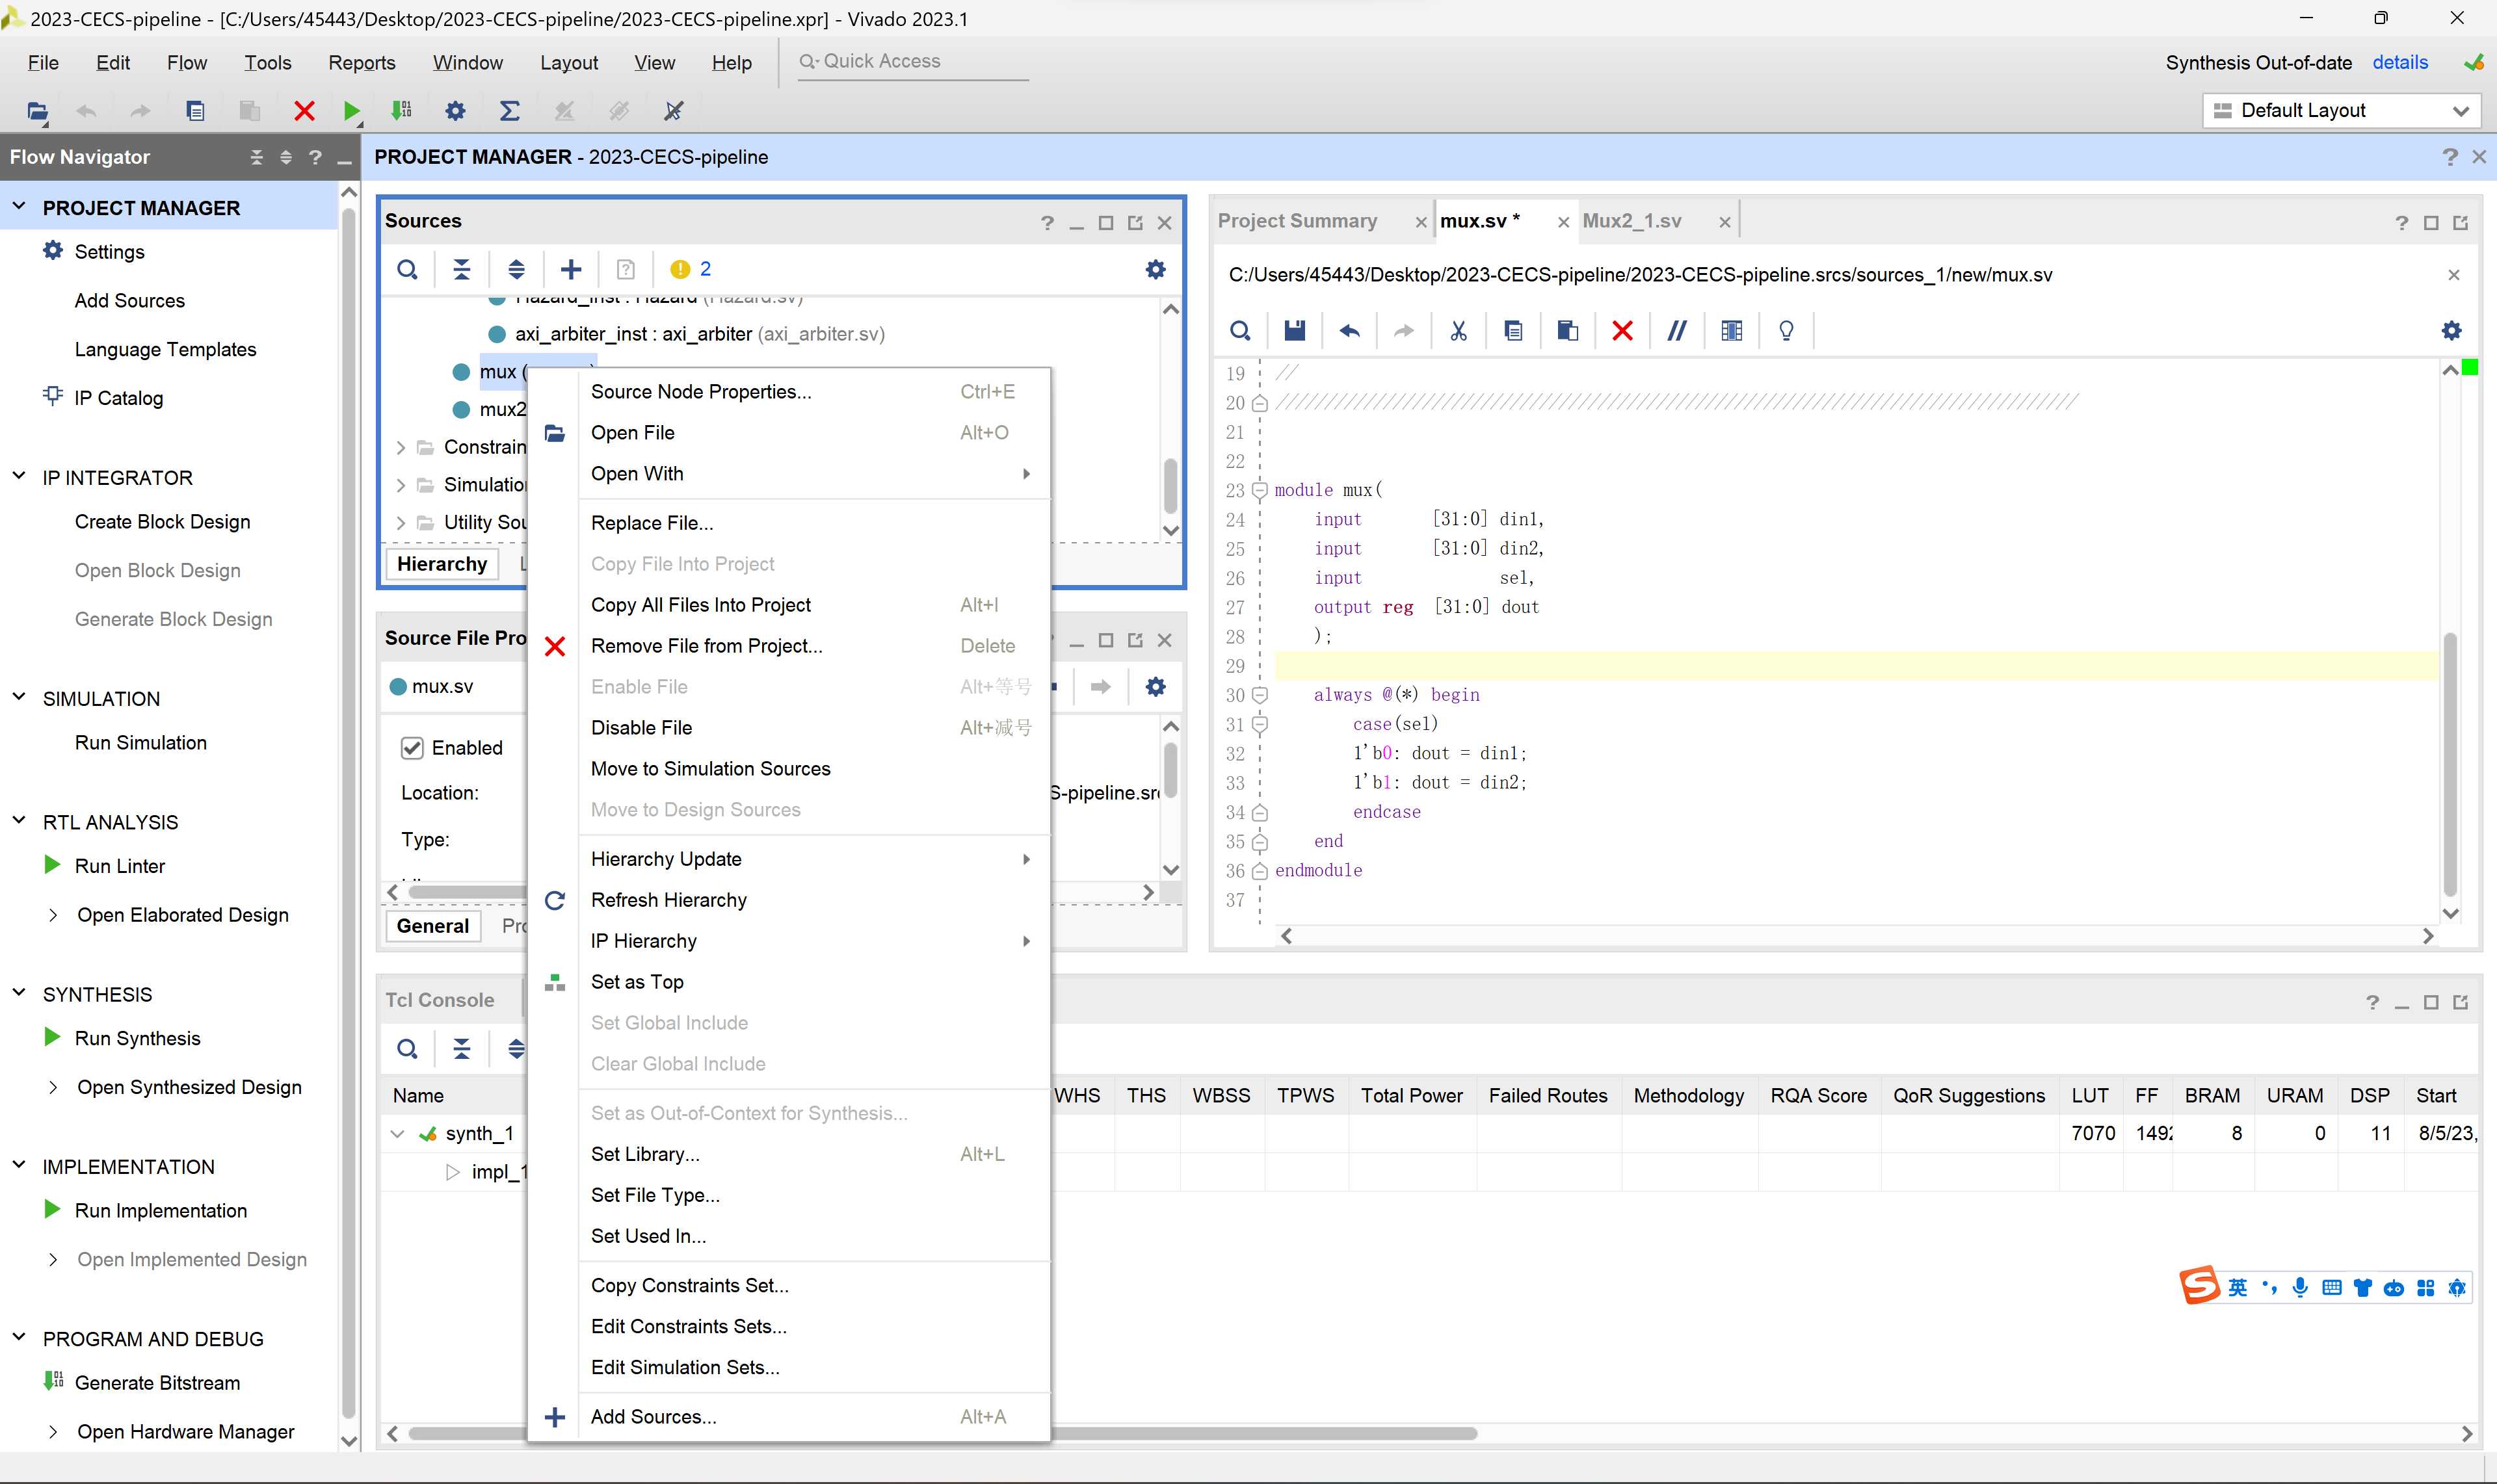Collapse the PROJECT MANAGER section

tap(19, 207)
